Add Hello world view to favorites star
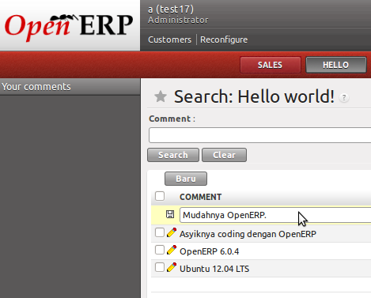Viewport: 371px width, 298px height. [161, 96]
